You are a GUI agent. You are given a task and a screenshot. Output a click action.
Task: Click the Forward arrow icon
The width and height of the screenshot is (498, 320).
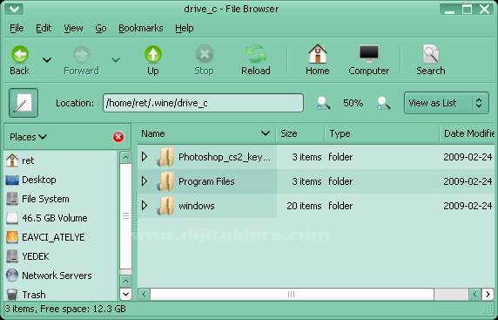click(82, 54)
